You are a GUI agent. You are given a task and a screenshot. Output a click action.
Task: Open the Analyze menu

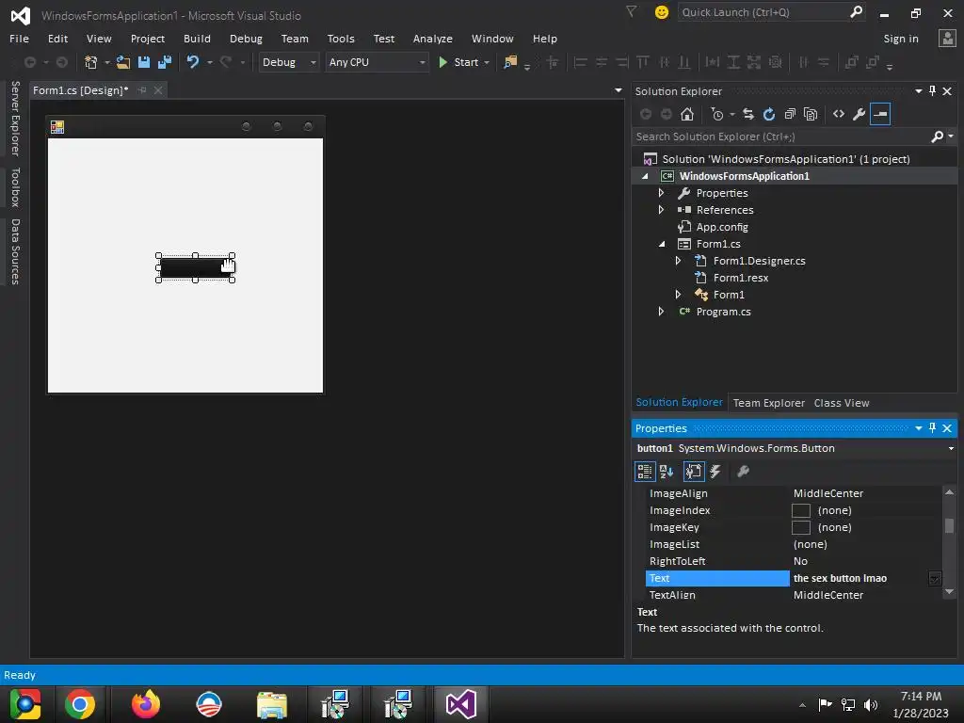pos(433,38)
